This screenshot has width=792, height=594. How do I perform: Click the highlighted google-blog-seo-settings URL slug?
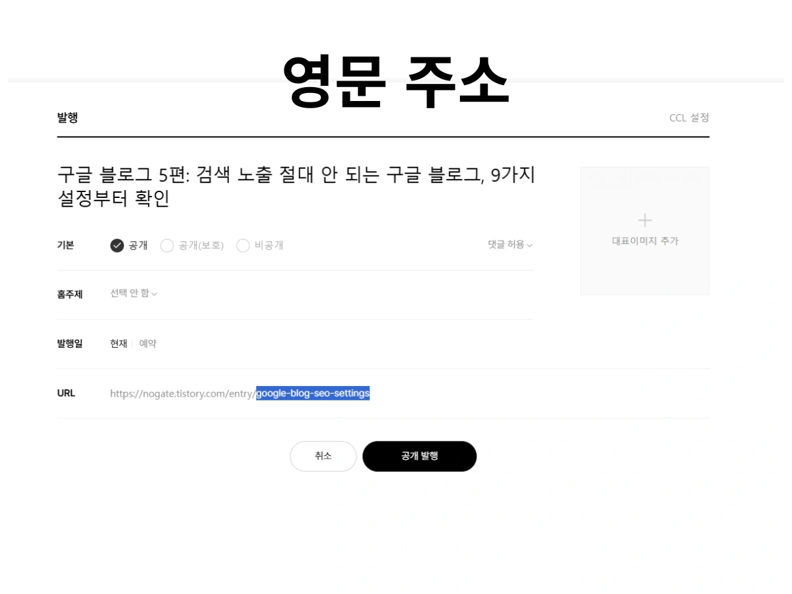tap(312, 393)
